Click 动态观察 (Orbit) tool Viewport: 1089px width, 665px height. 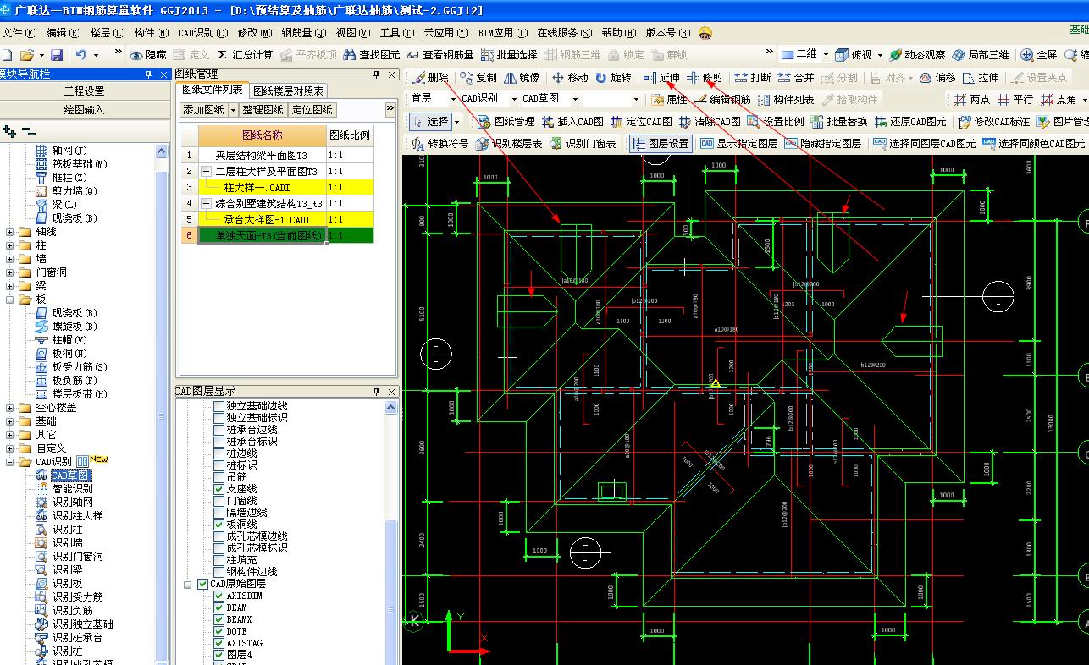point(916,54)
